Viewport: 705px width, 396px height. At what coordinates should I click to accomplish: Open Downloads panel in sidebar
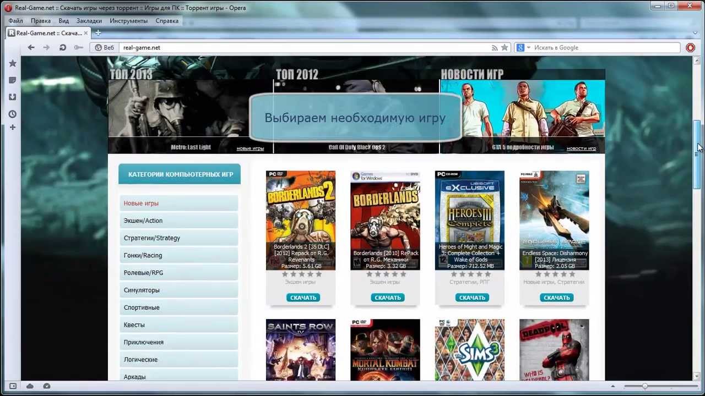tap(13, 97)
